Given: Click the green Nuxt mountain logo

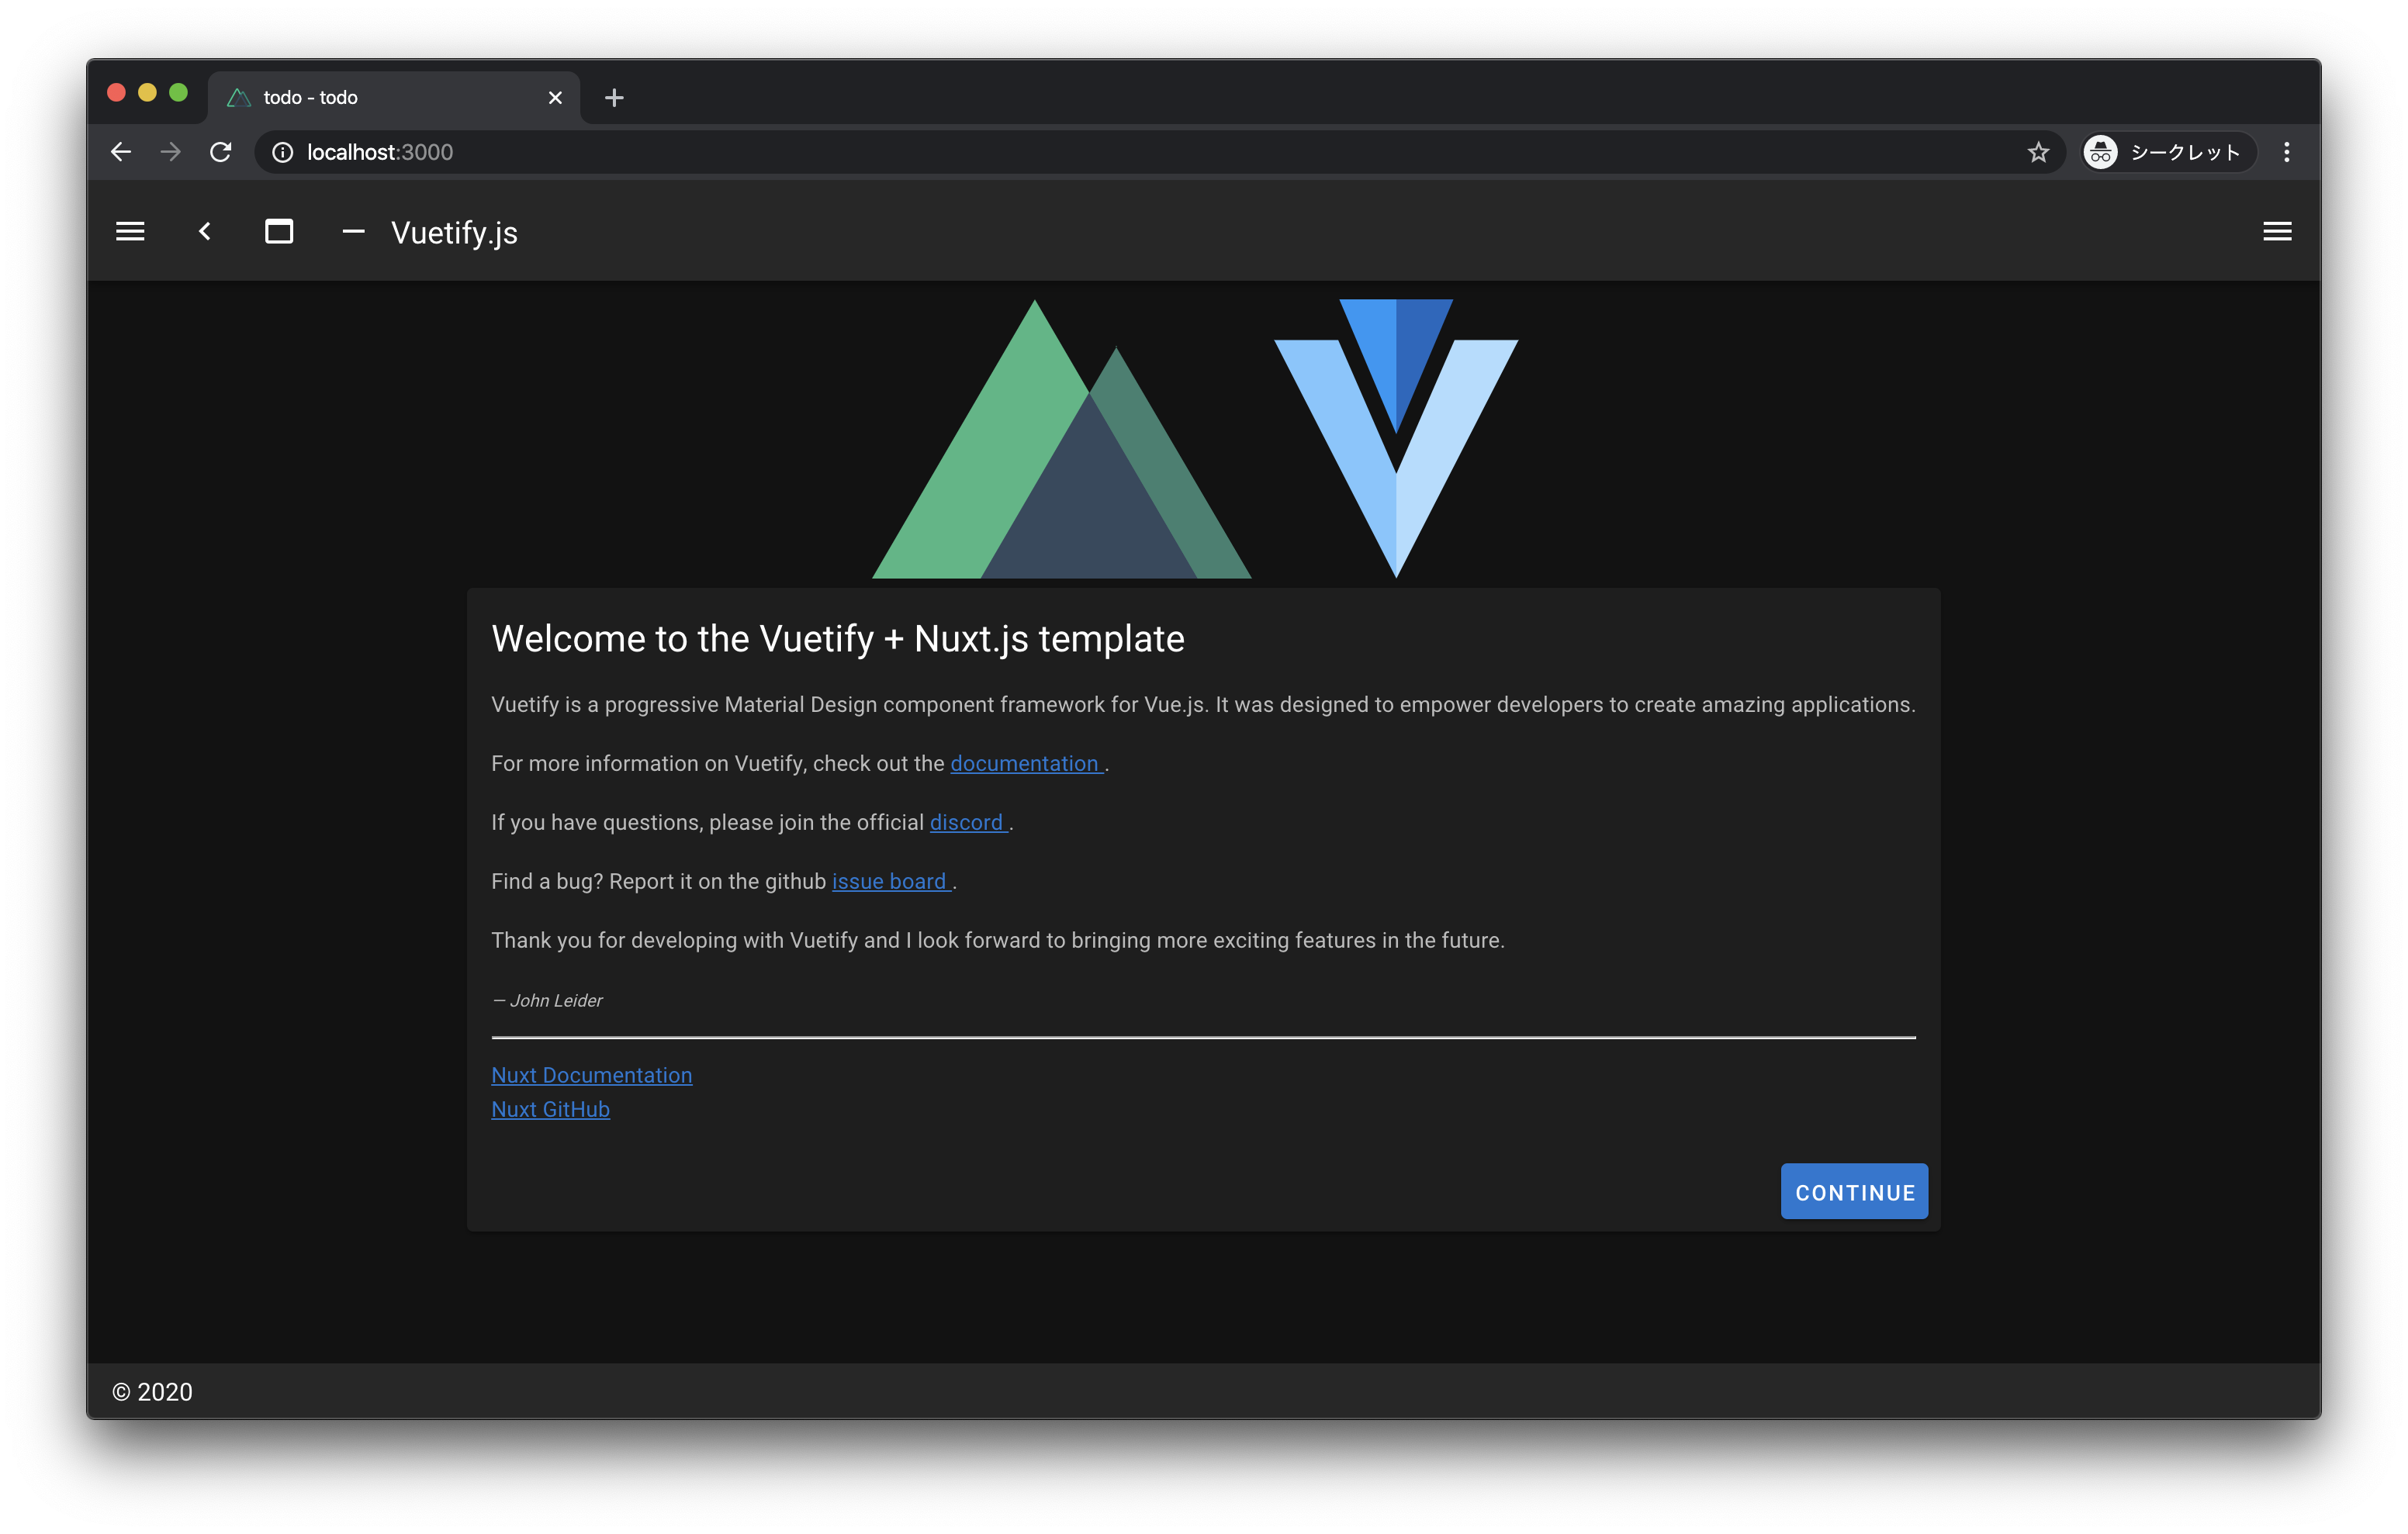Looking at the screenshot, I should click(x=1061, y=440).
